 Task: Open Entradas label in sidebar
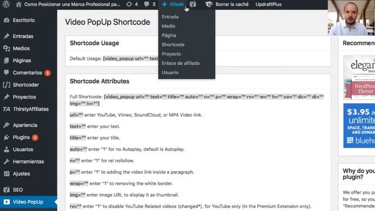pos(23,36)
